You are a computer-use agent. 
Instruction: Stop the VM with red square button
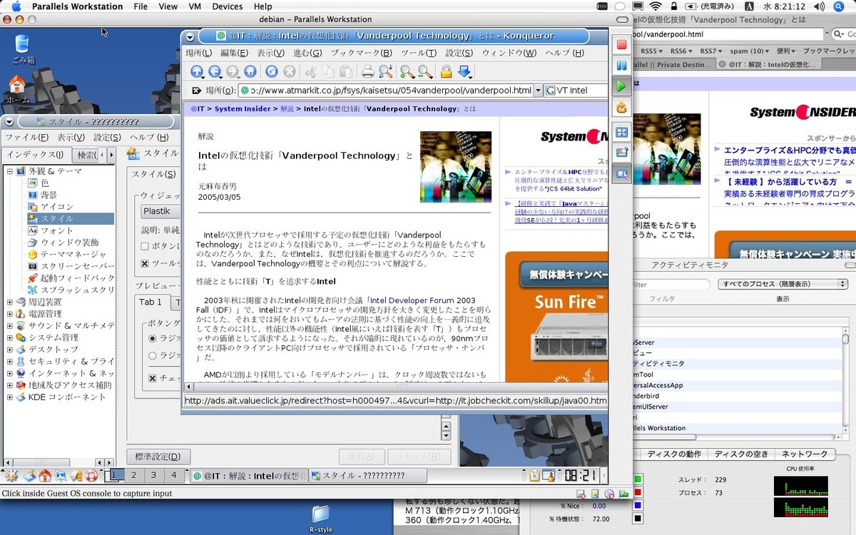(x=621, y=44)
